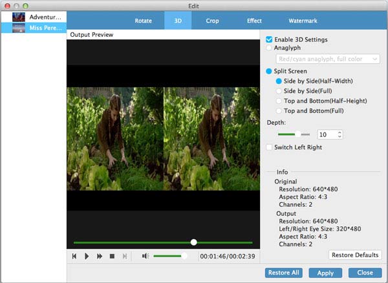Select the Adventur... video thumbnail
388x283 pixels.
19,17
